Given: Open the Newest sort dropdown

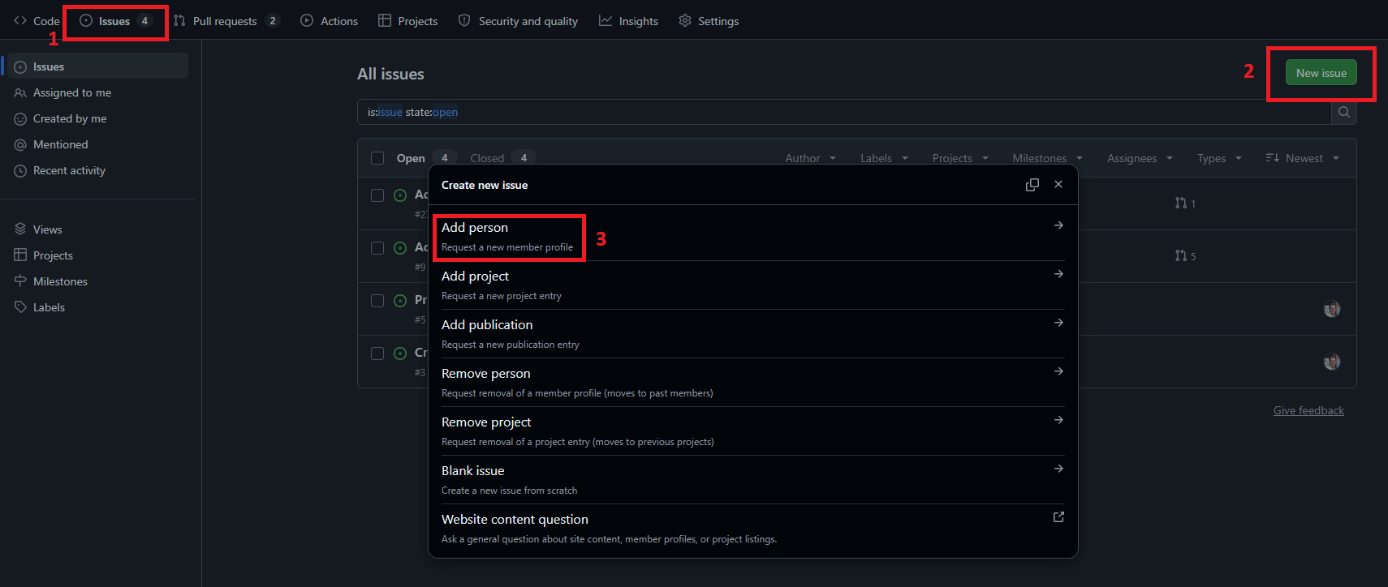Looking at the screenshot, I should pyautogui.click(x=1302, y=158).
